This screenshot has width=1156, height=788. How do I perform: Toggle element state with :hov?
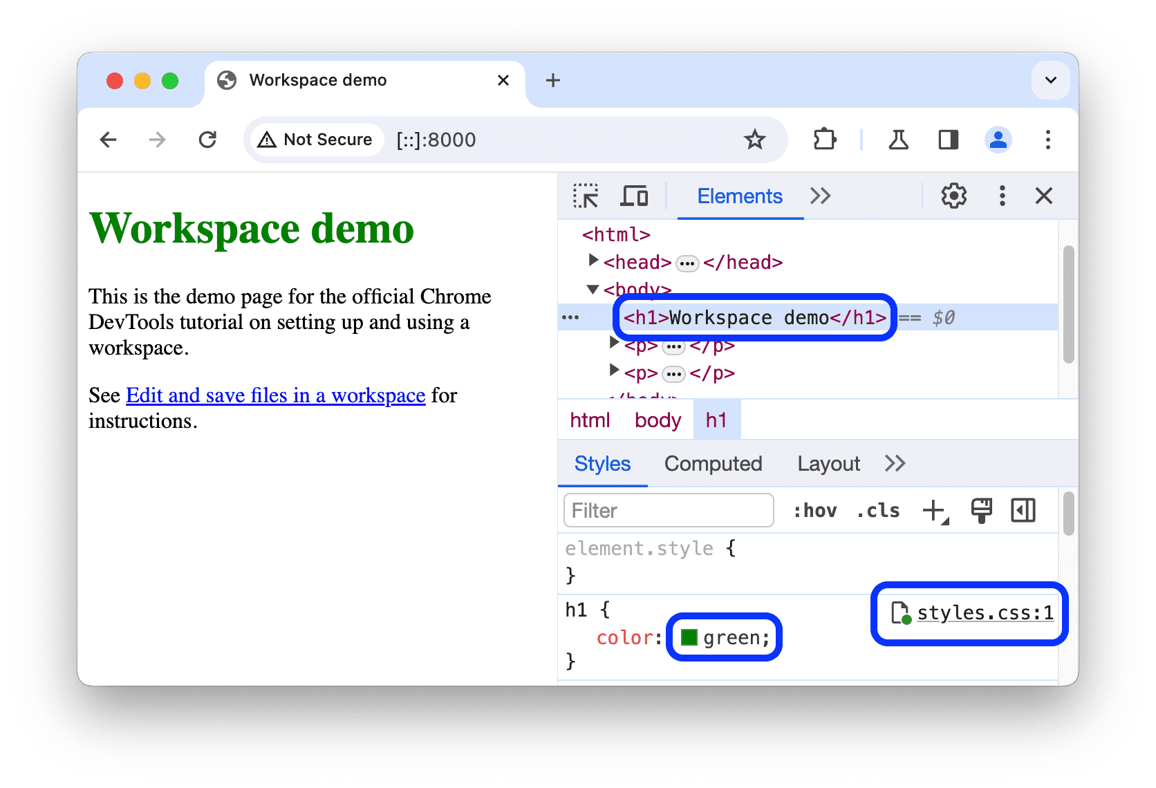817,511
